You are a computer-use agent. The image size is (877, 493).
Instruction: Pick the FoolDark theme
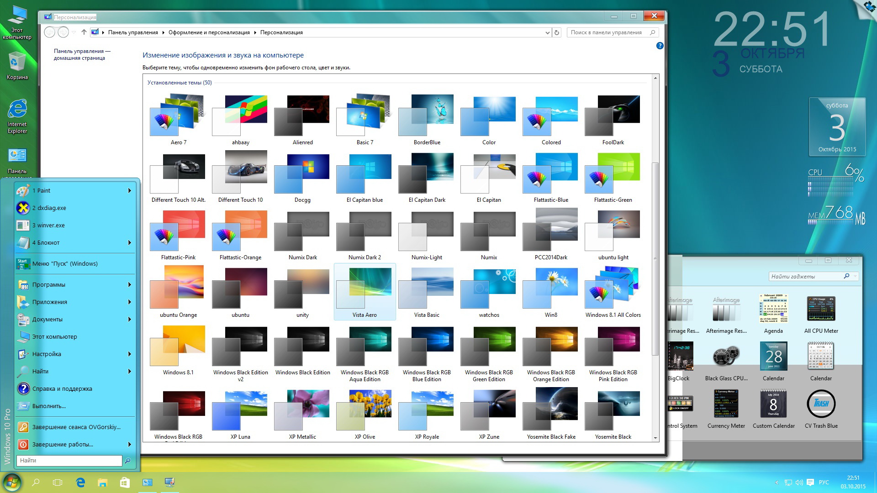(x=613, y=115)
